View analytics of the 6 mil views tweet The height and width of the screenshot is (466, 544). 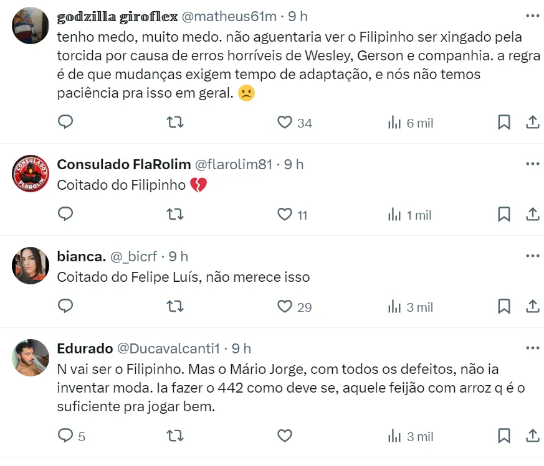point(395,123)
